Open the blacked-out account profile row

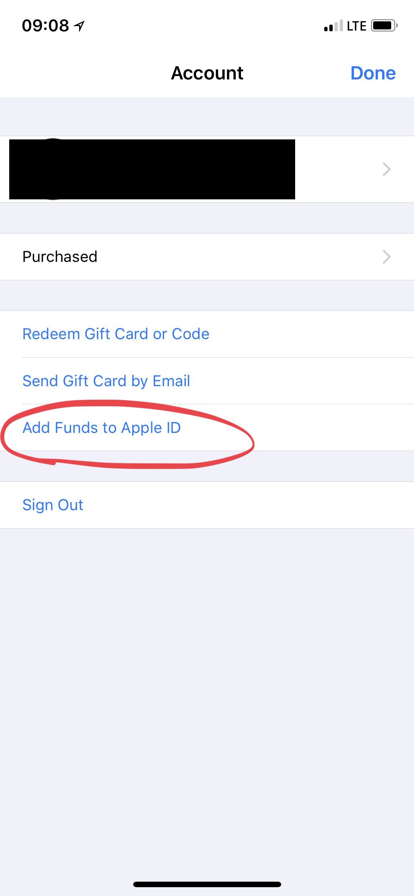207,169
